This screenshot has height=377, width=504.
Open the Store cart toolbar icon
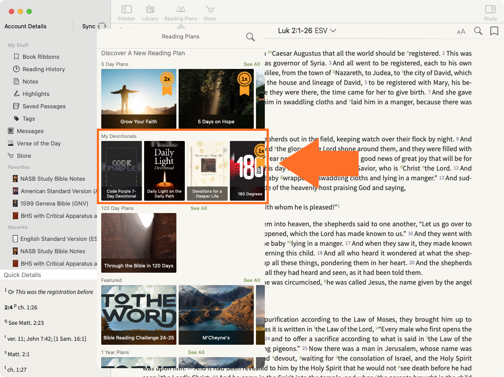point(210,13)
